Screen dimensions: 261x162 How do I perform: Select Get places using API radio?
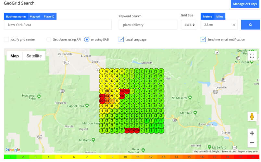point(49,40)
